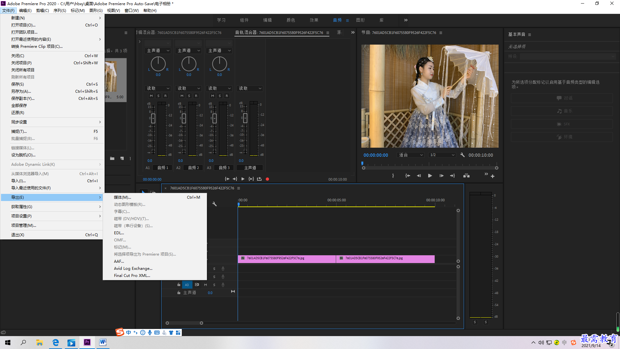Screen dimensions: 620x349
Task: Click the sync lock icon on track A3
Action: click(x=197, y=285)
